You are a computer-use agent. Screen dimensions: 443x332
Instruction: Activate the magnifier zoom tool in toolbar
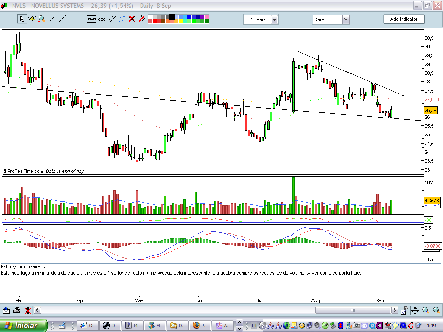click(42, 19)
